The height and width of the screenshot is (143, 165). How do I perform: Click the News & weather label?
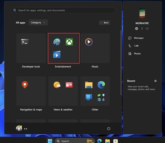pyautogui.click(x=63, y=110)
